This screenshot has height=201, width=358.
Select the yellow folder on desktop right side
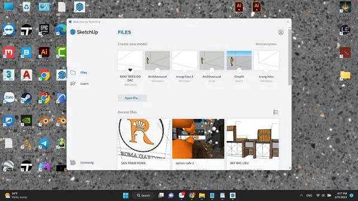345,78
